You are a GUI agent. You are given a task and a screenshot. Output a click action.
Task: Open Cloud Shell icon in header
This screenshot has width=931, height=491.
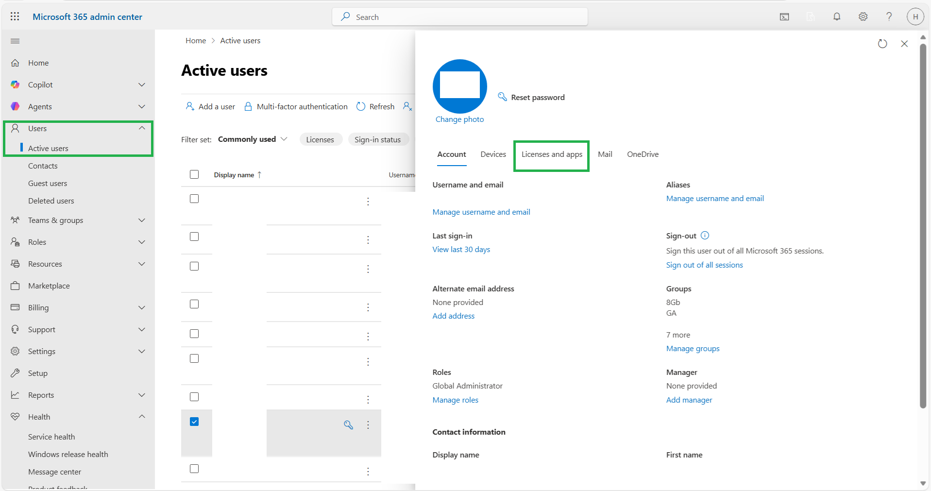[x=784, y=17]
